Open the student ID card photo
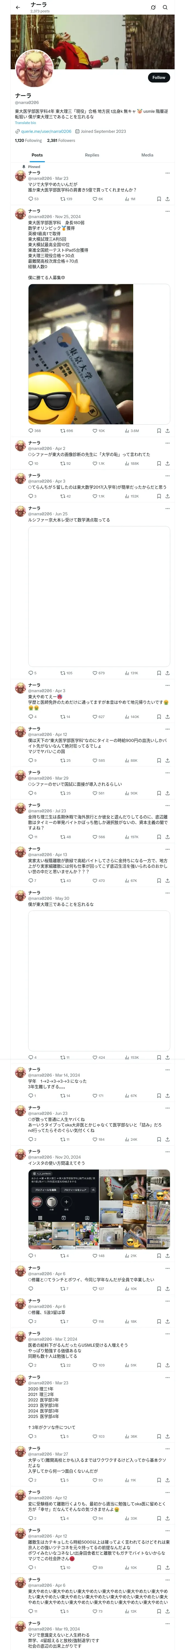 (81, 354)
